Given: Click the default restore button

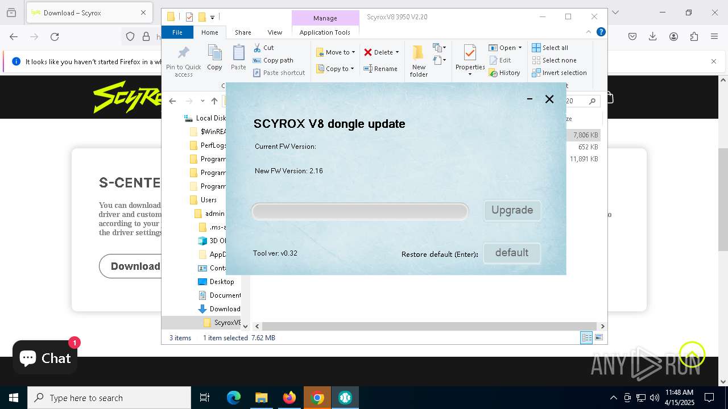Looking at the screenshot, I should coord(512,253).
